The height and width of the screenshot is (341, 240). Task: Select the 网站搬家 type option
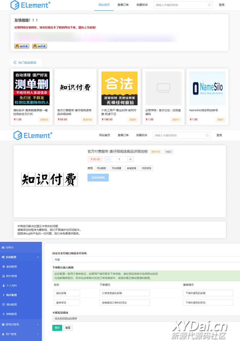pyautogui.click(x=101, y=168)
